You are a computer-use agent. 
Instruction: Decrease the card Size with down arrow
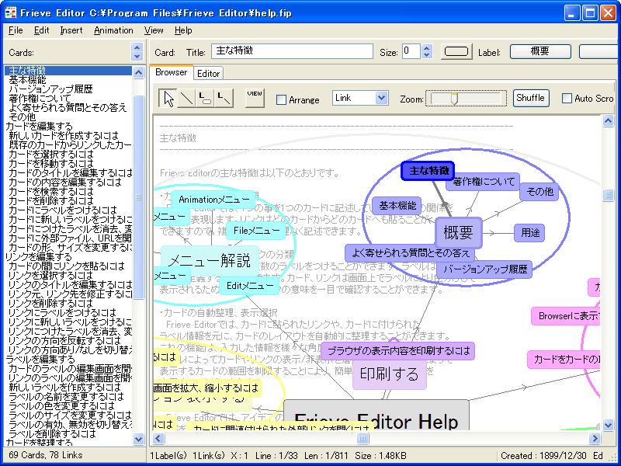click(426, 55)
